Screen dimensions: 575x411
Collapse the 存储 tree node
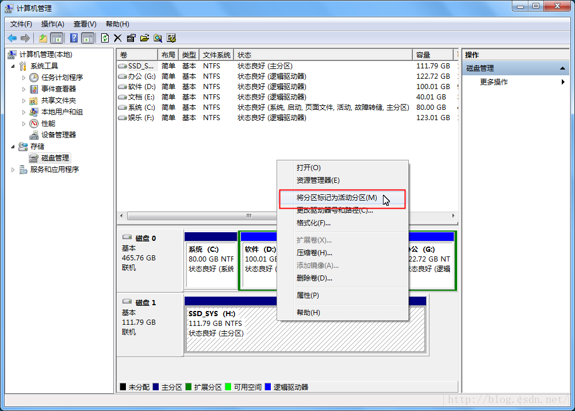coord(13,147)
